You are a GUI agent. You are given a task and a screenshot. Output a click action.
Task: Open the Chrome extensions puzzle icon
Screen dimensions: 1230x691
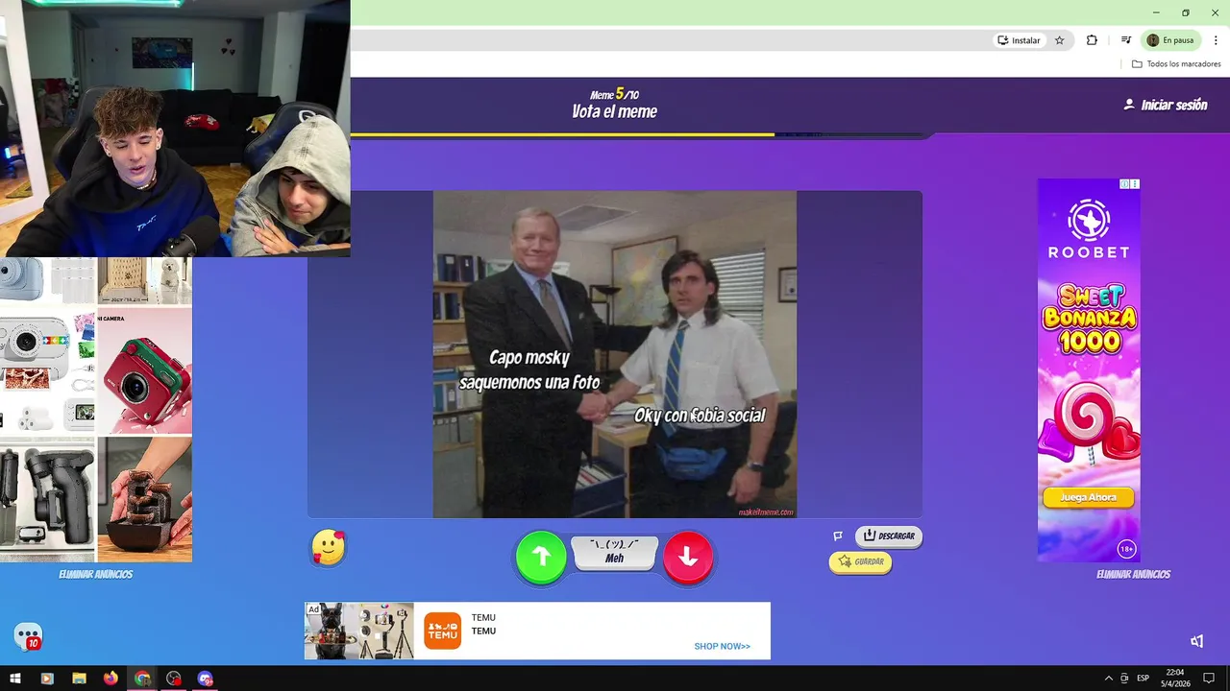coord(1092,40)
